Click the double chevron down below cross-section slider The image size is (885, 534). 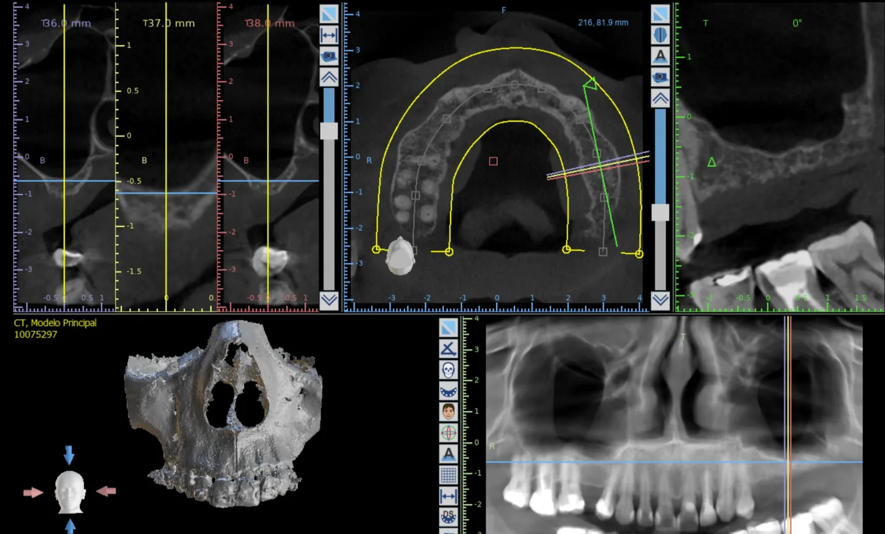point(329,300)
